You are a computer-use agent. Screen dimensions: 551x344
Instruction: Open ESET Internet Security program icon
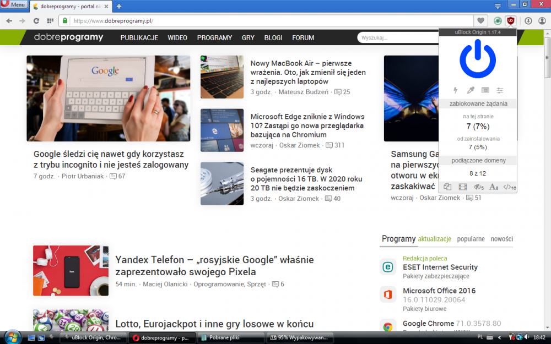tap(388, 267)
